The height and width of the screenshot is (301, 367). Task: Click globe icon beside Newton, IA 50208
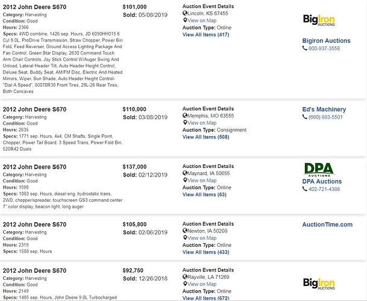pyautogui.click(x=185, y=231)
